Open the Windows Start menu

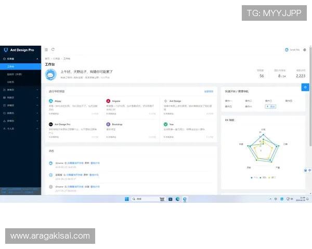pyautogui.click(x=126, y=199)
